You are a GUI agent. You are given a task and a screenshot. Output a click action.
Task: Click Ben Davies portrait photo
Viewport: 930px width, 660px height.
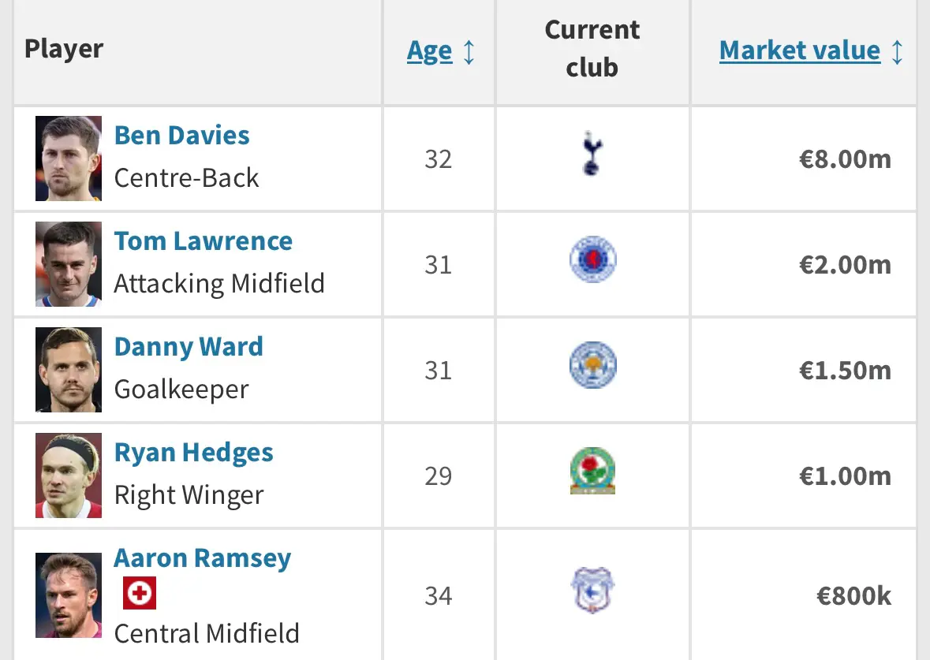(68, 158)
